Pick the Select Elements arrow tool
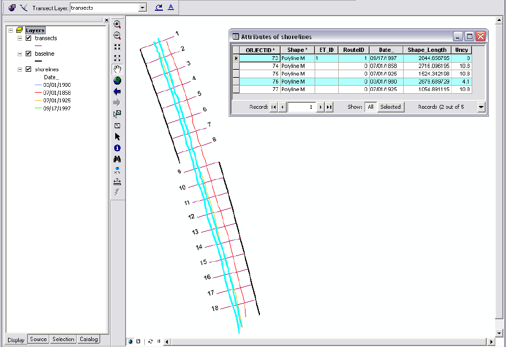 117,137
